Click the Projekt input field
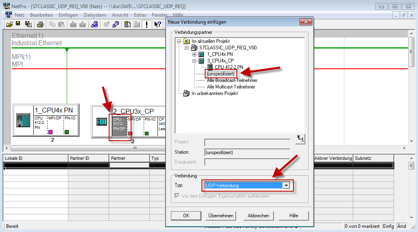Viewport: 418px width, 232px height. [x=247, y=142]
